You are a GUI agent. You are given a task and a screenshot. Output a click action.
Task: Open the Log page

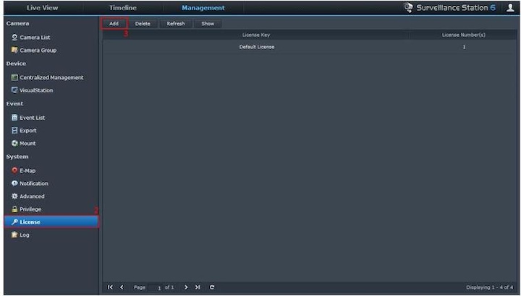[x=25, y=235]
